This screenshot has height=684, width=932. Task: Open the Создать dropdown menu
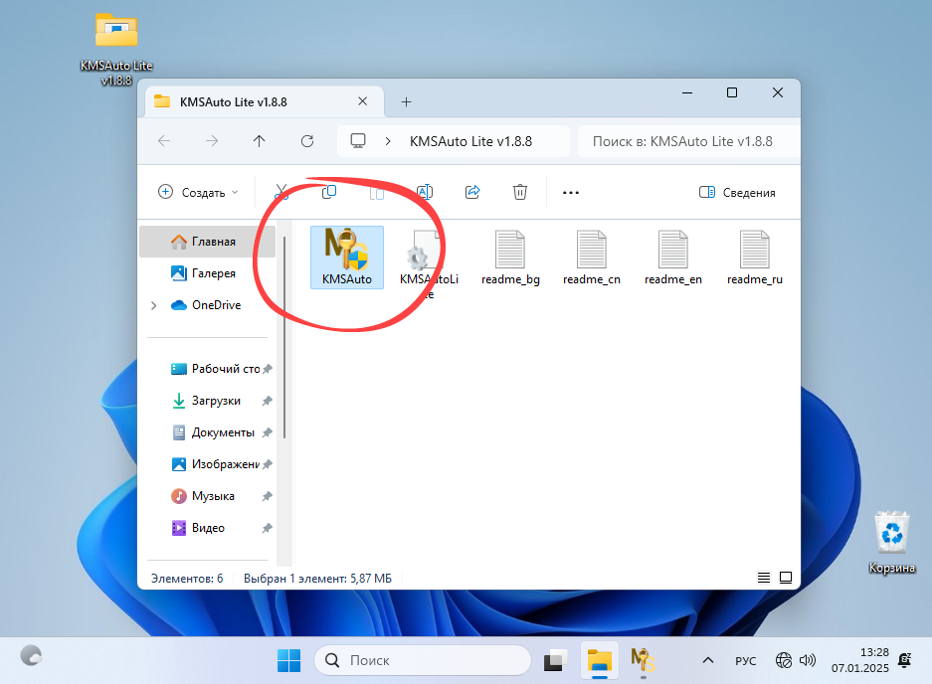[x=198, y=193]
